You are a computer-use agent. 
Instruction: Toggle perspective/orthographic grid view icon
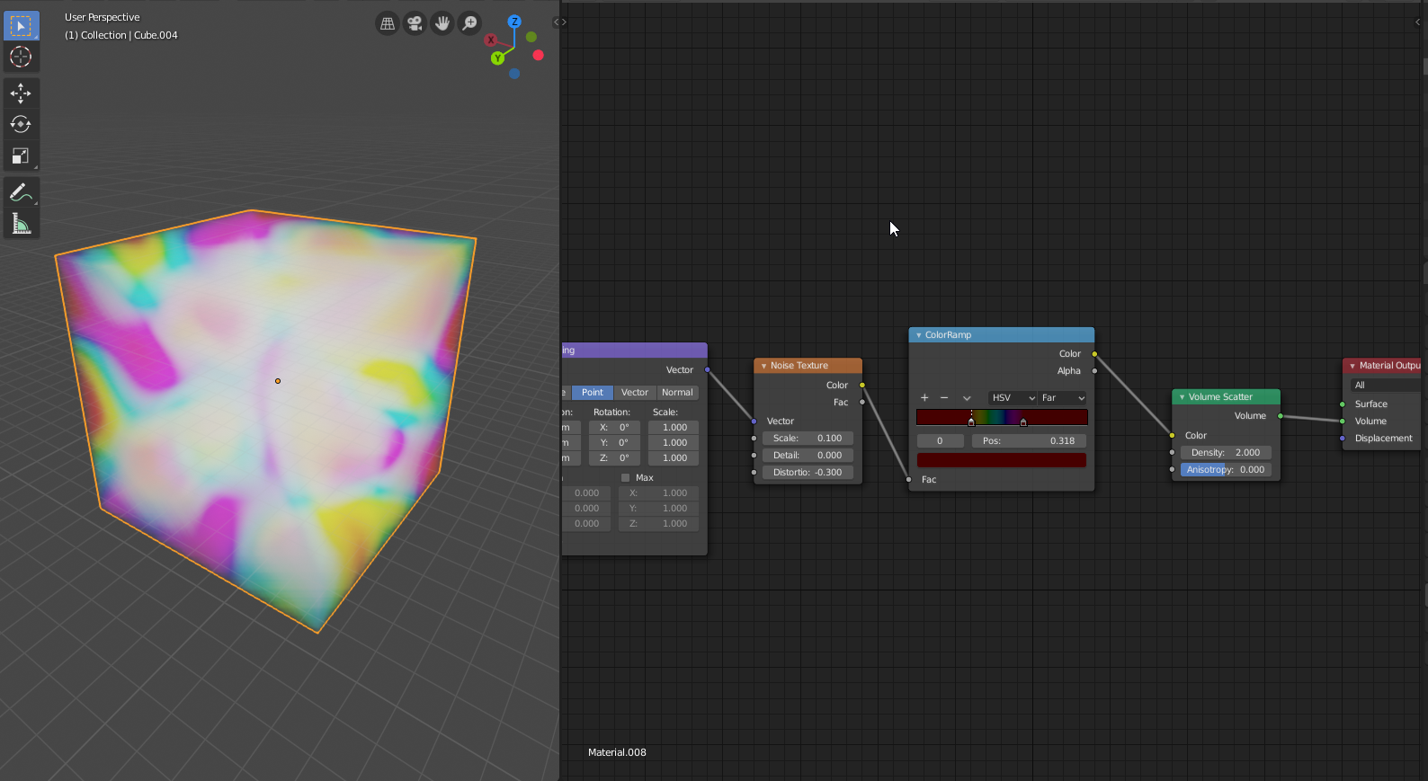coord(388,23)
